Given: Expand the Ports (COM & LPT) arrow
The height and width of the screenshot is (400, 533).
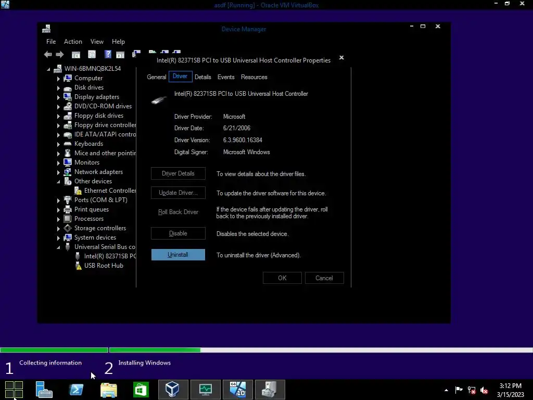Looking at the screenshot, I should [x=58, y=201].
